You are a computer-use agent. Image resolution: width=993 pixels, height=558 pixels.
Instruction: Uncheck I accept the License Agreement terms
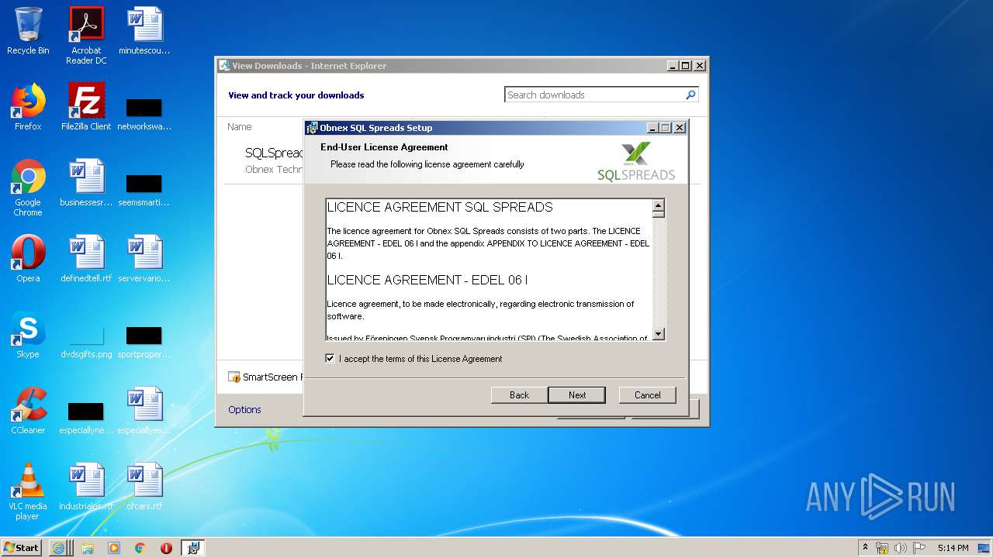[330, 359]
